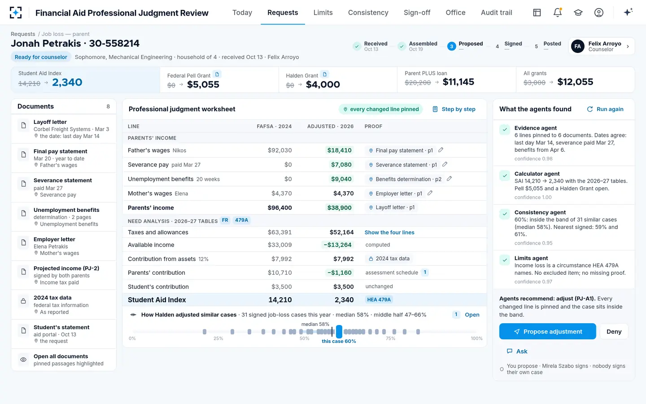646x404 pixels.
Task: Open the notifications bell
Action: [558, 13]
